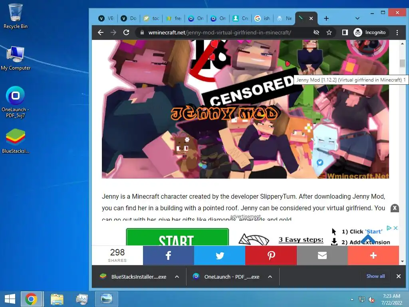409x307 pixels.
Task: Open the Chrome side panel
Action: tap(345, 32)
